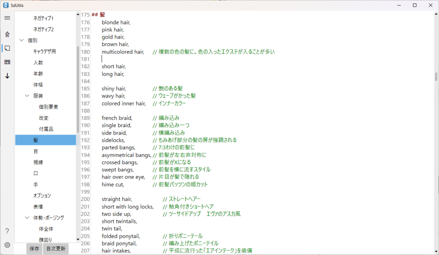Collapse the 個別 tree node

(x=21, y=40)
